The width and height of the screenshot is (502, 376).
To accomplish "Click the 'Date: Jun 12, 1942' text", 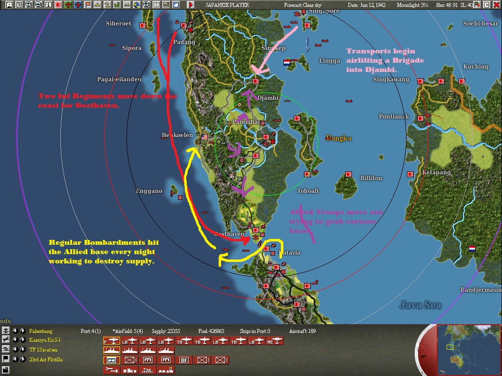I will click(367, 5).
